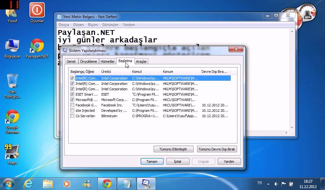Uncheck the first Intel(R) Com startup item
325x190 pixels.
click(x=72, y=78)
